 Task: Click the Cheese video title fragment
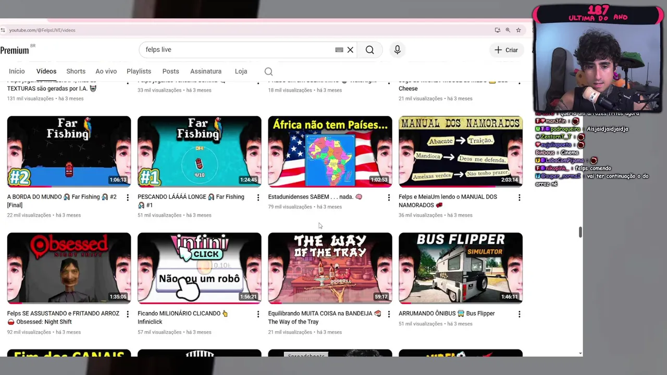[x=408, y=89]
